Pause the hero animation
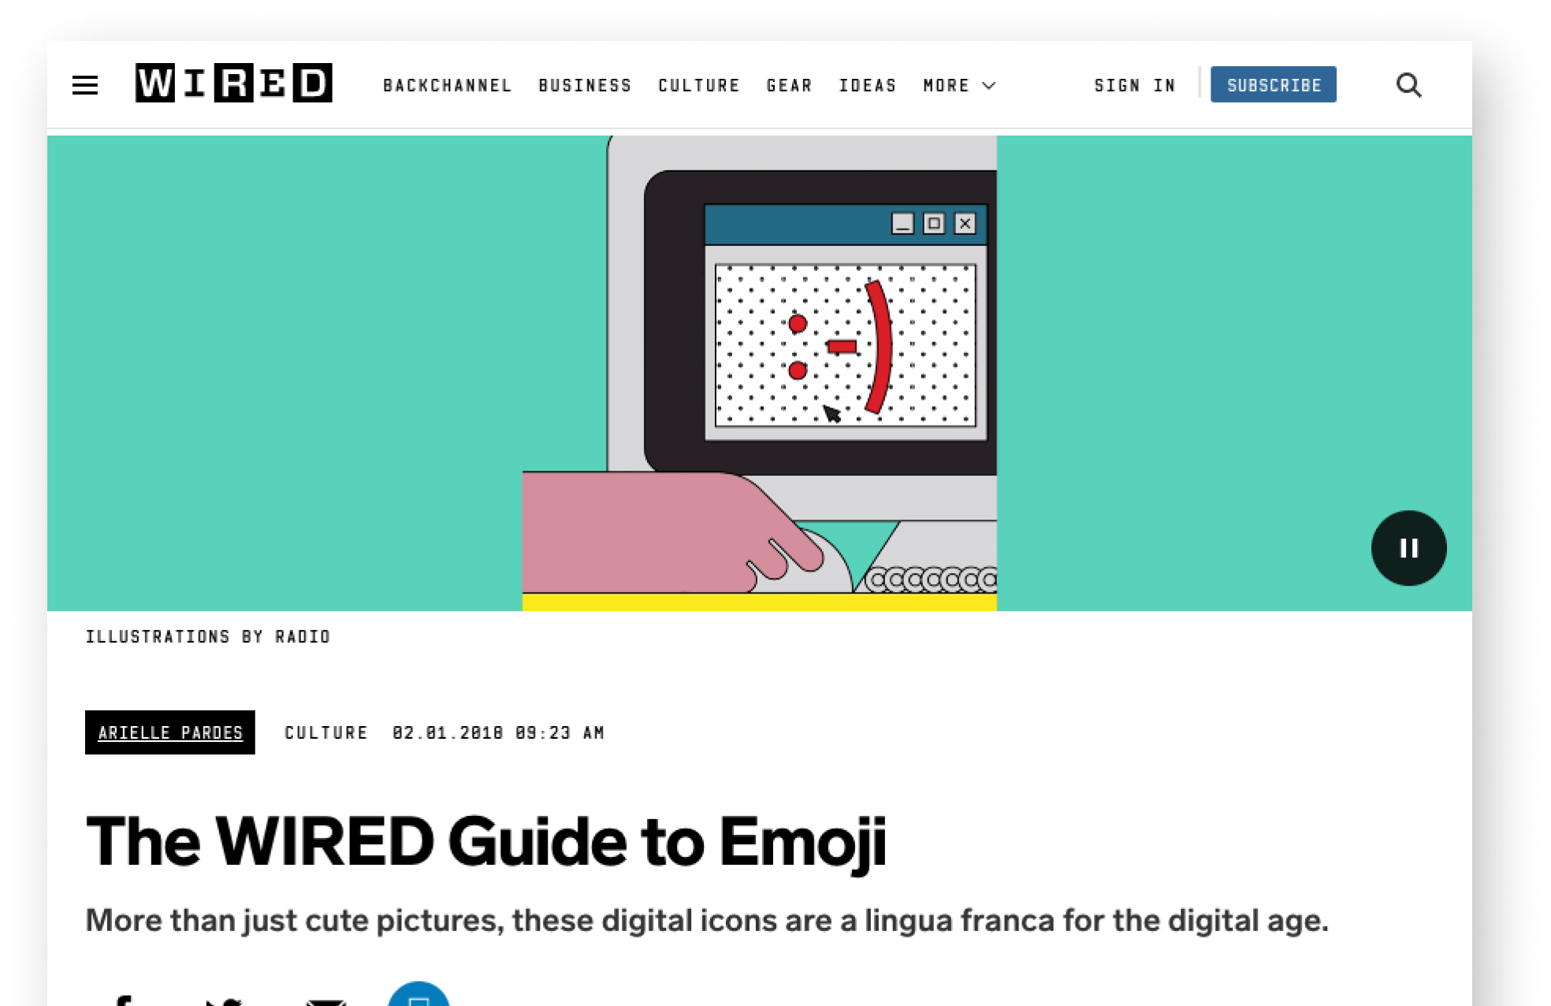This screenshot has height=1006, width=1551. [x=1408, y=548]
